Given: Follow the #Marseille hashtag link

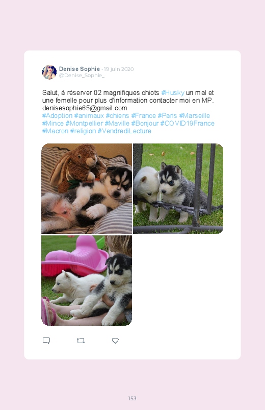Looking at the screenshot, I should (194, 115).
